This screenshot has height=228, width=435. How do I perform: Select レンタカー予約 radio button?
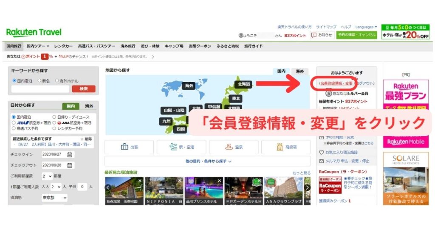click(54, 128)
